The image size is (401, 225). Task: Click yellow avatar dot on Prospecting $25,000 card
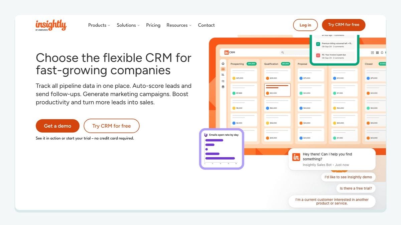tap(234, 78)
